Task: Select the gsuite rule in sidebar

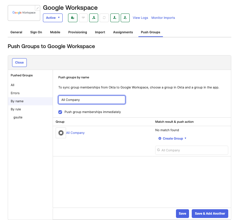Action: point(18,117)
